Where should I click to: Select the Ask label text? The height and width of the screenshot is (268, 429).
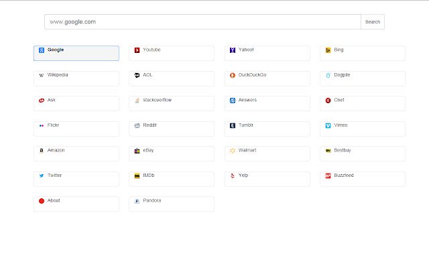[52, 100]
